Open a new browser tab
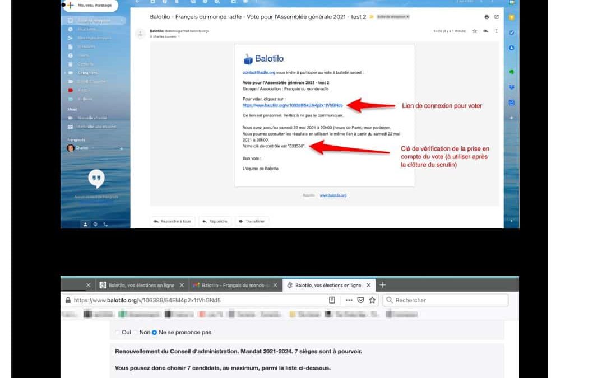 pos(383,285)
